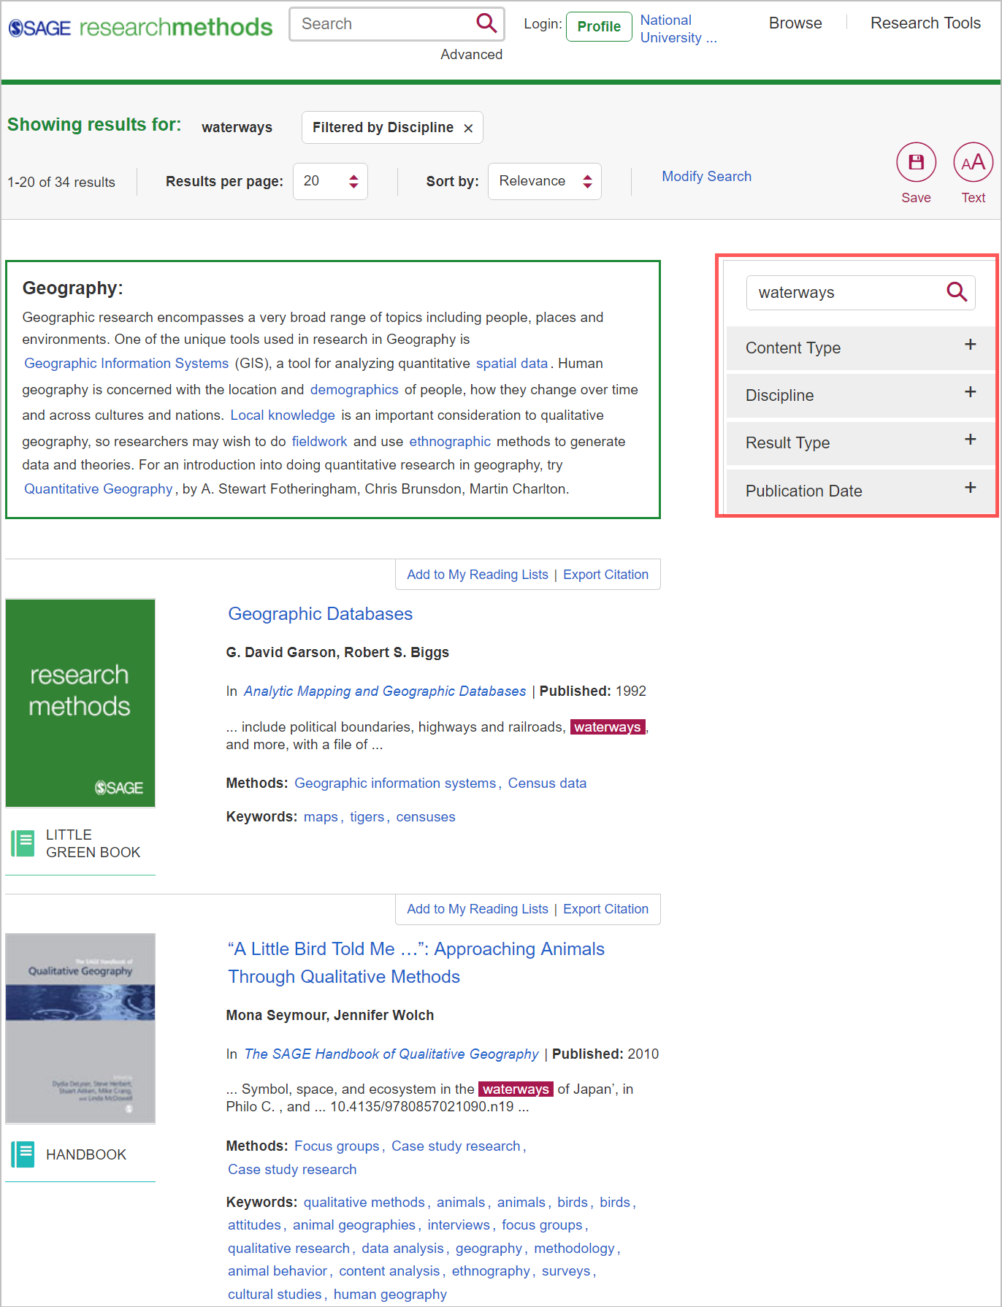Open the fieldwork link
Viewport: 1002px width, 1307px height.
point(319,441)
